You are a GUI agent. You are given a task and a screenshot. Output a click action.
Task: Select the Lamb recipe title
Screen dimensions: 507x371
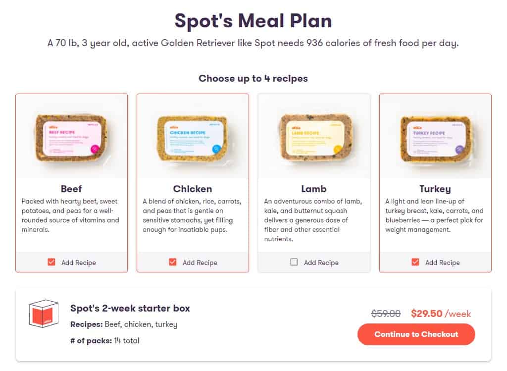point(314,189)
